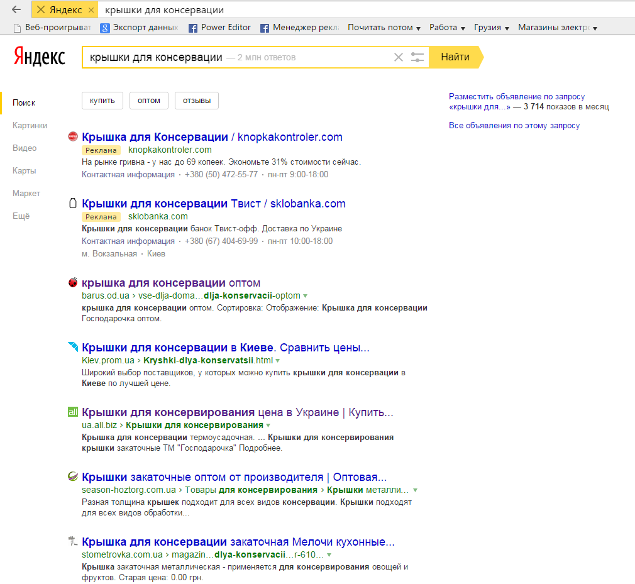The image size is (635, 584).
Task: Open advanced search settings sliders icon
Action: (417, 57)
